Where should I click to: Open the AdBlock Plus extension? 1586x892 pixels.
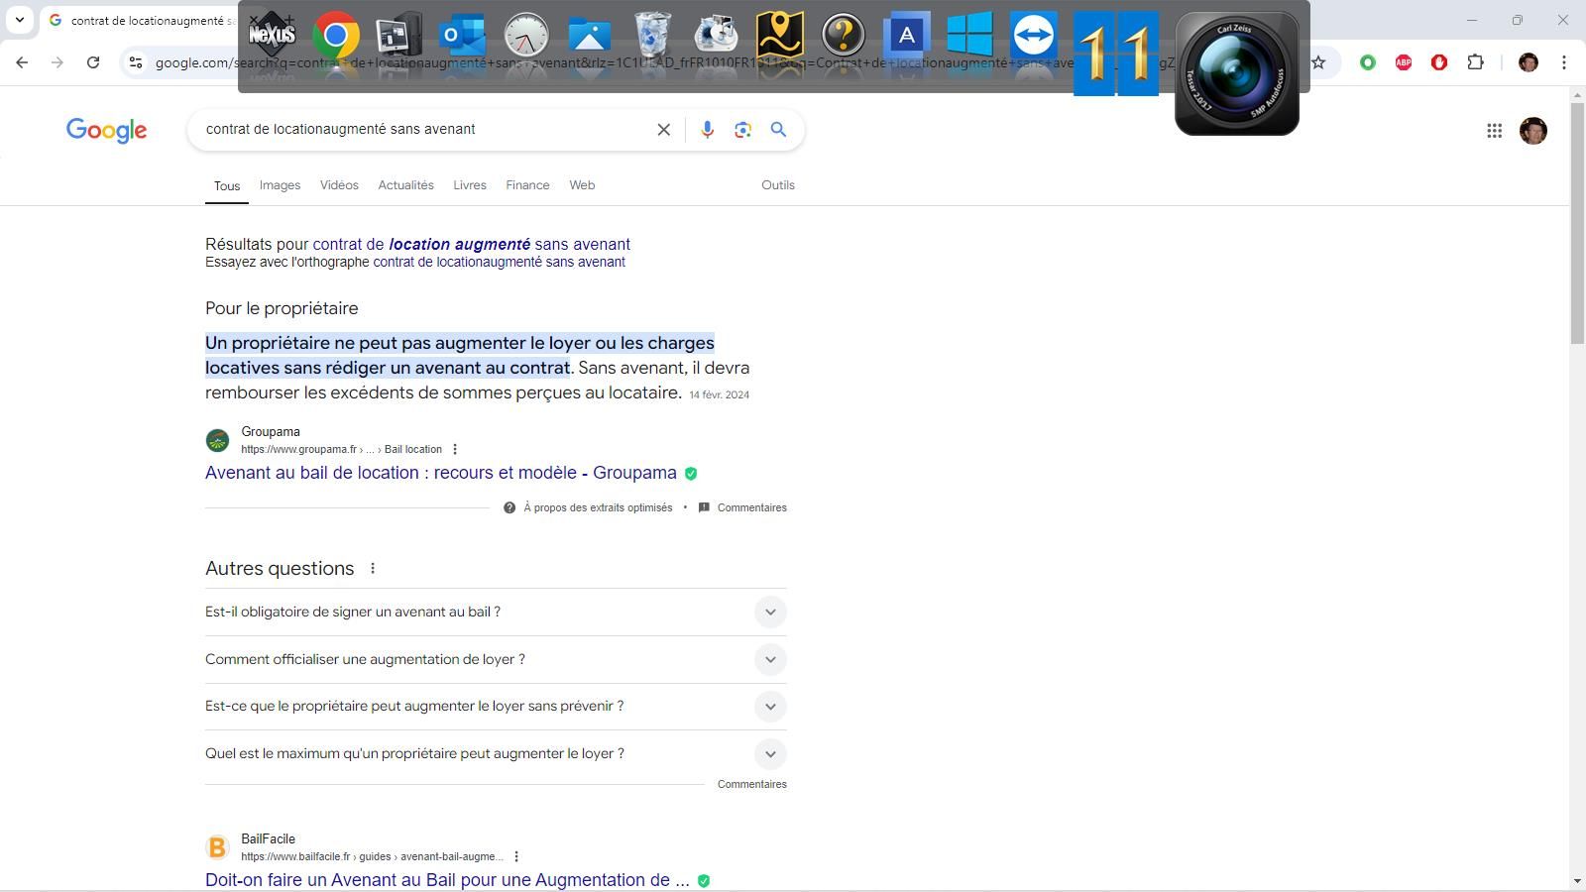tap(1404, 62)
